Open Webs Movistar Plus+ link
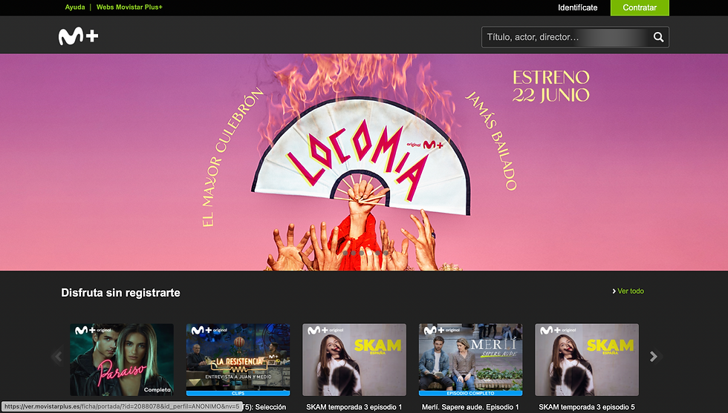728x413 pixels. point(129,7)
